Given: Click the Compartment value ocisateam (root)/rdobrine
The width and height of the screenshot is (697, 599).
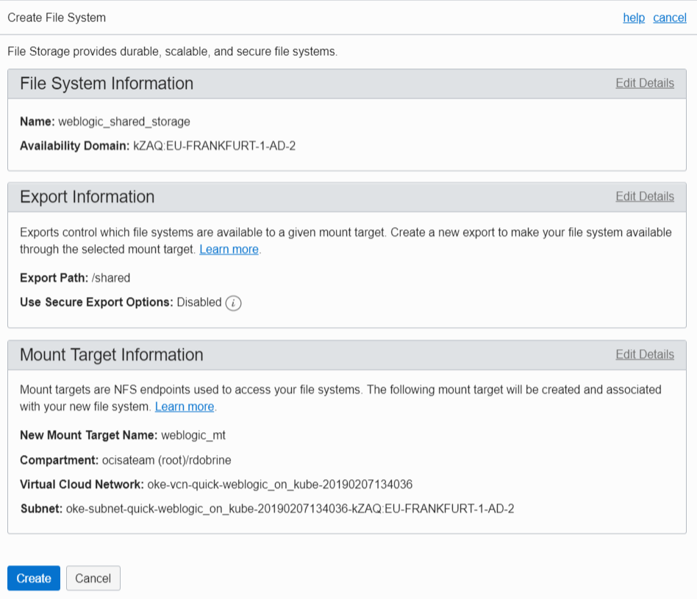Looking at the screenshot, I should (x=167, y=460).
